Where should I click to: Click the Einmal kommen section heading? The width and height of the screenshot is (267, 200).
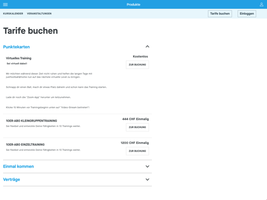pyautogui.click(x=18, y=166)
